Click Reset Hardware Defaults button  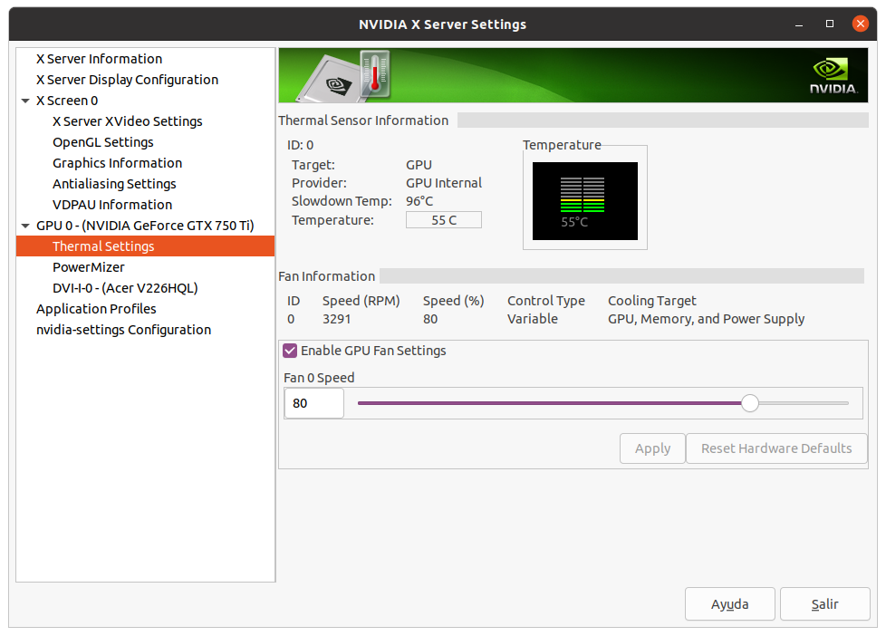(x=776, y=448)
